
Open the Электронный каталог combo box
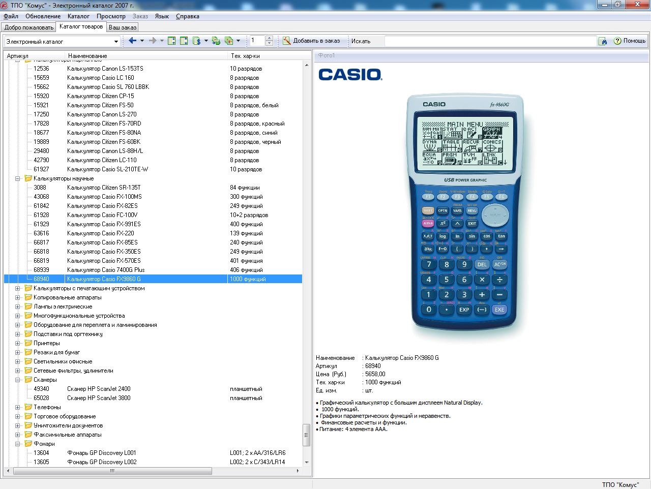[62, 41]
